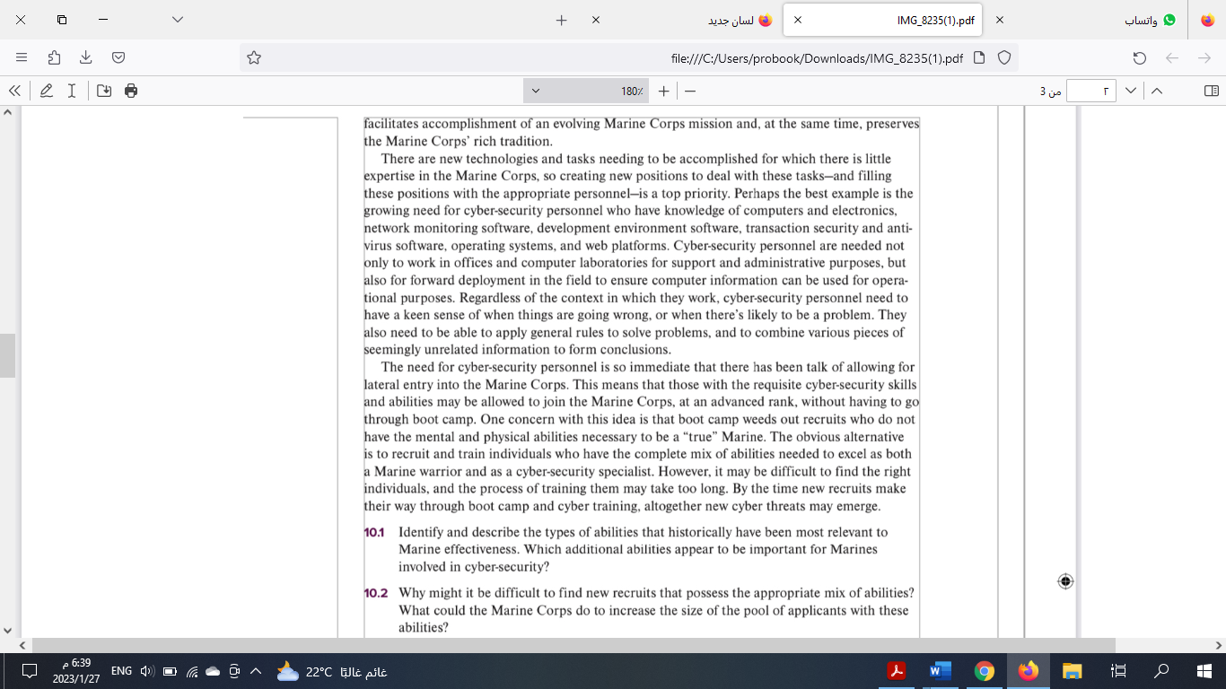Toggle the PDF sidebar panel
The height and width of the screenshot is (689, 1226).
coord(1211,91)
